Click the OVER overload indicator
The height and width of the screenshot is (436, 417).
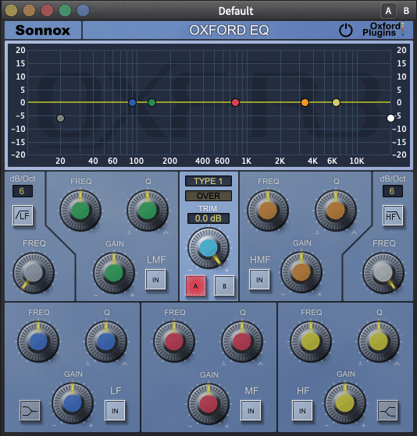pos(208,196)
